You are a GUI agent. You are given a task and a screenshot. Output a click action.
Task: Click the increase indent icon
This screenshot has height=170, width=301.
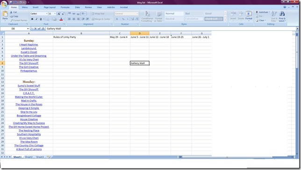click(x=87, y=19)
